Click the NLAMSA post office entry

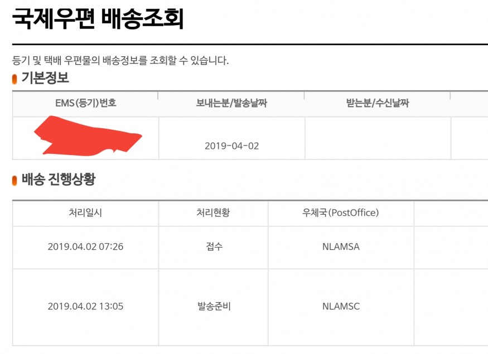(341, 246)
